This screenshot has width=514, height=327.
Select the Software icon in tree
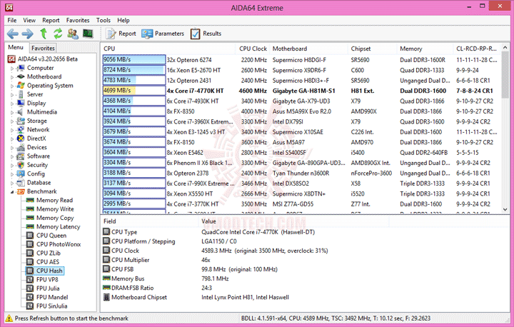21,156
